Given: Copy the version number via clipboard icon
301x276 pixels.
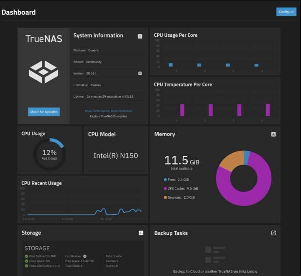Looking at the screenshot, I should (x=140, y=73).
